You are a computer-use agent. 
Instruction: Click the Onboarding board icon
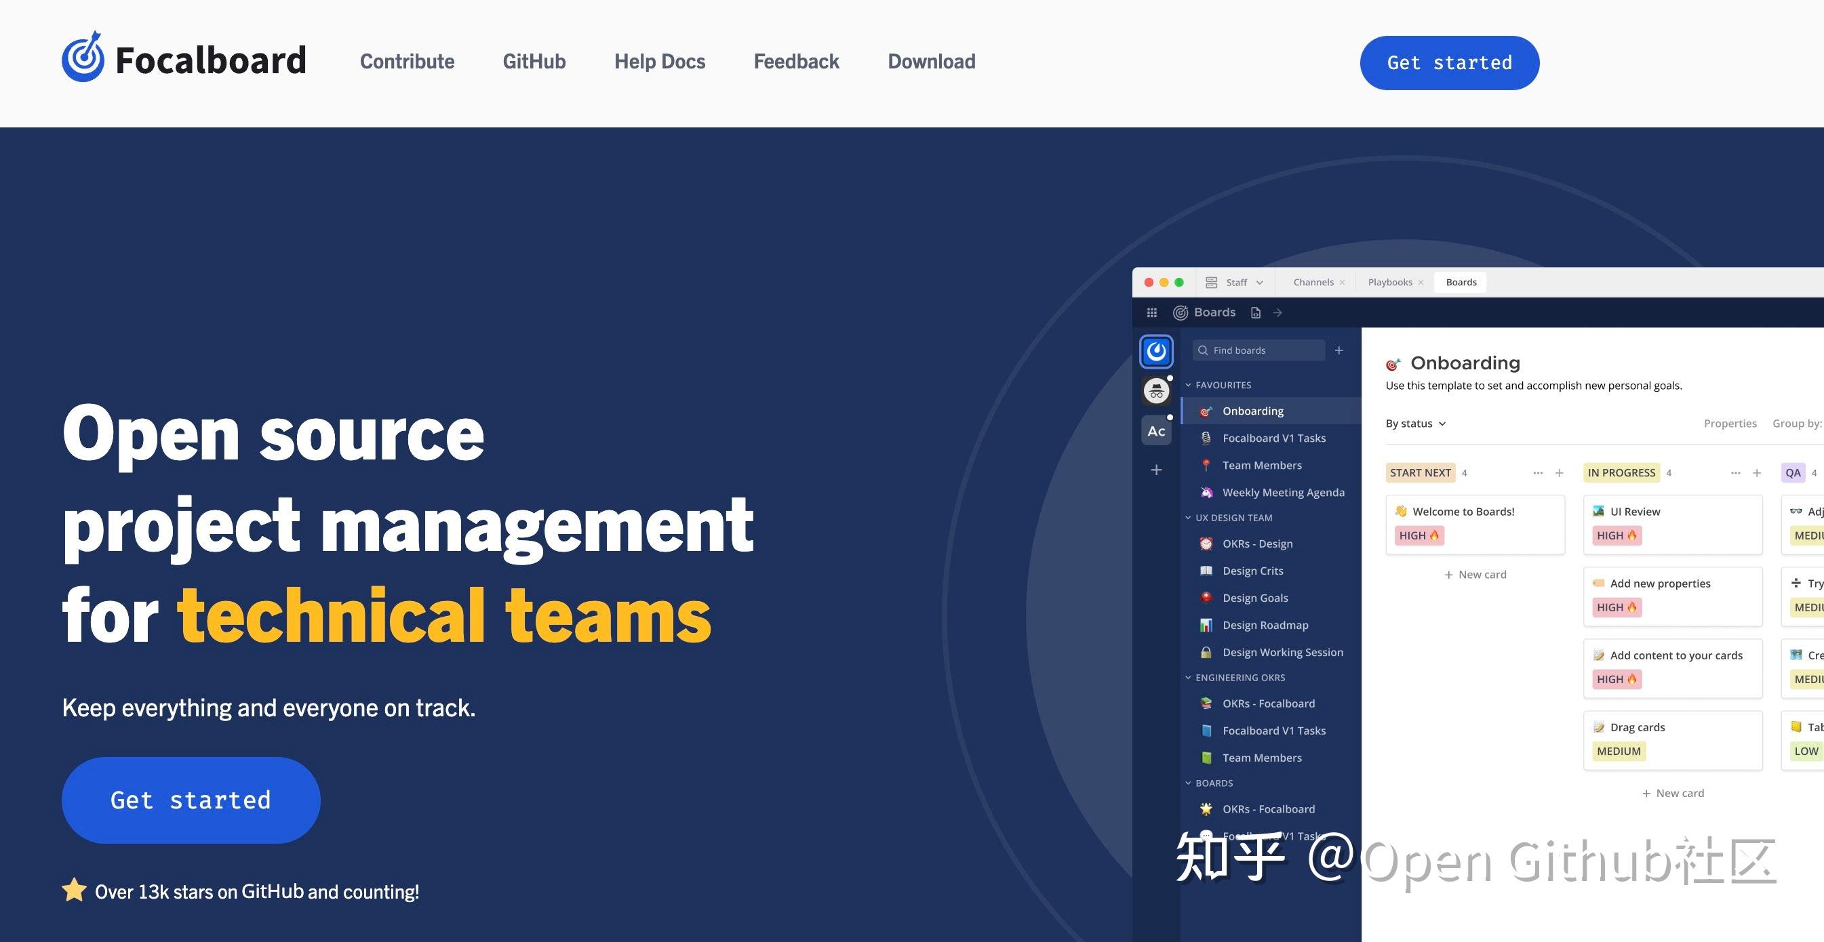click(x=1204, y=410)
